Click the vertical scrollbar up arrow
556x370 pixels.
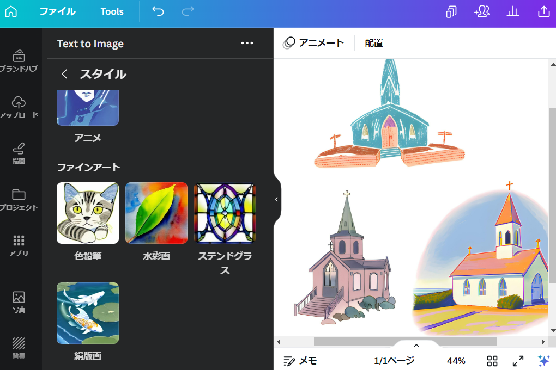click(553, 64)
